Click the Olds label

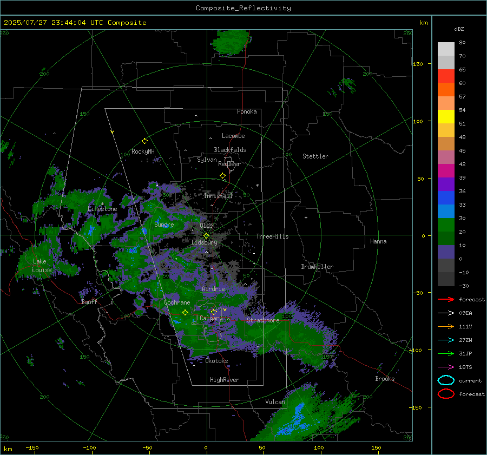pos(206,226)
